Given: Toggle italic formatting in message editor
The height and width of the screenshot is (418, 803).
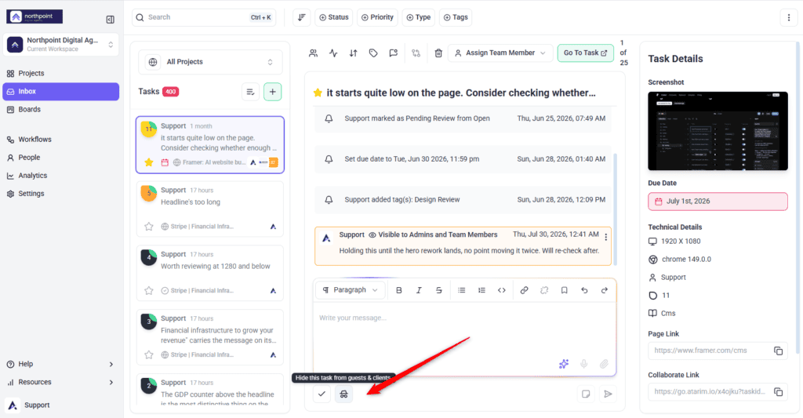Looking at the screenshot, I should click(x=419, y=290).
